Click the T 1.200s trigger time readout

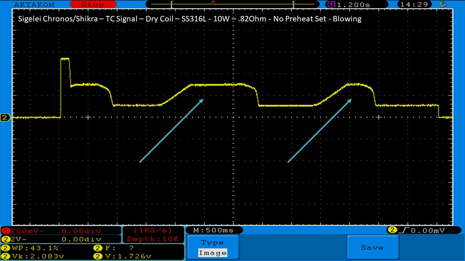coord(353,5)
